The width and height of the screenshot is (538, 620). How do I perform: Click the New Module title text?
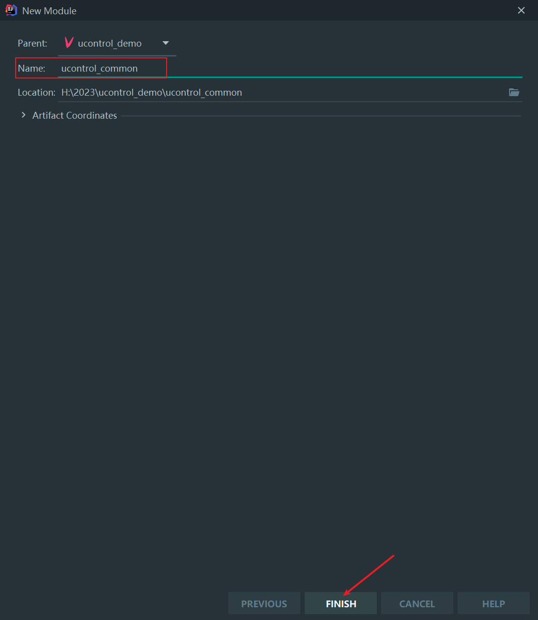point(49,11)
